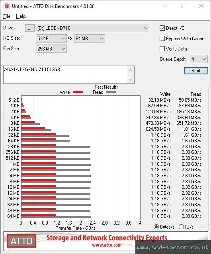Uncheck the Direct I/O checkbox

(x=162, y=28)
